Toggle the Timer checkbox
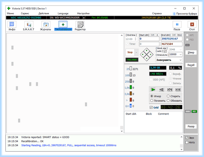 click(127, 44)
